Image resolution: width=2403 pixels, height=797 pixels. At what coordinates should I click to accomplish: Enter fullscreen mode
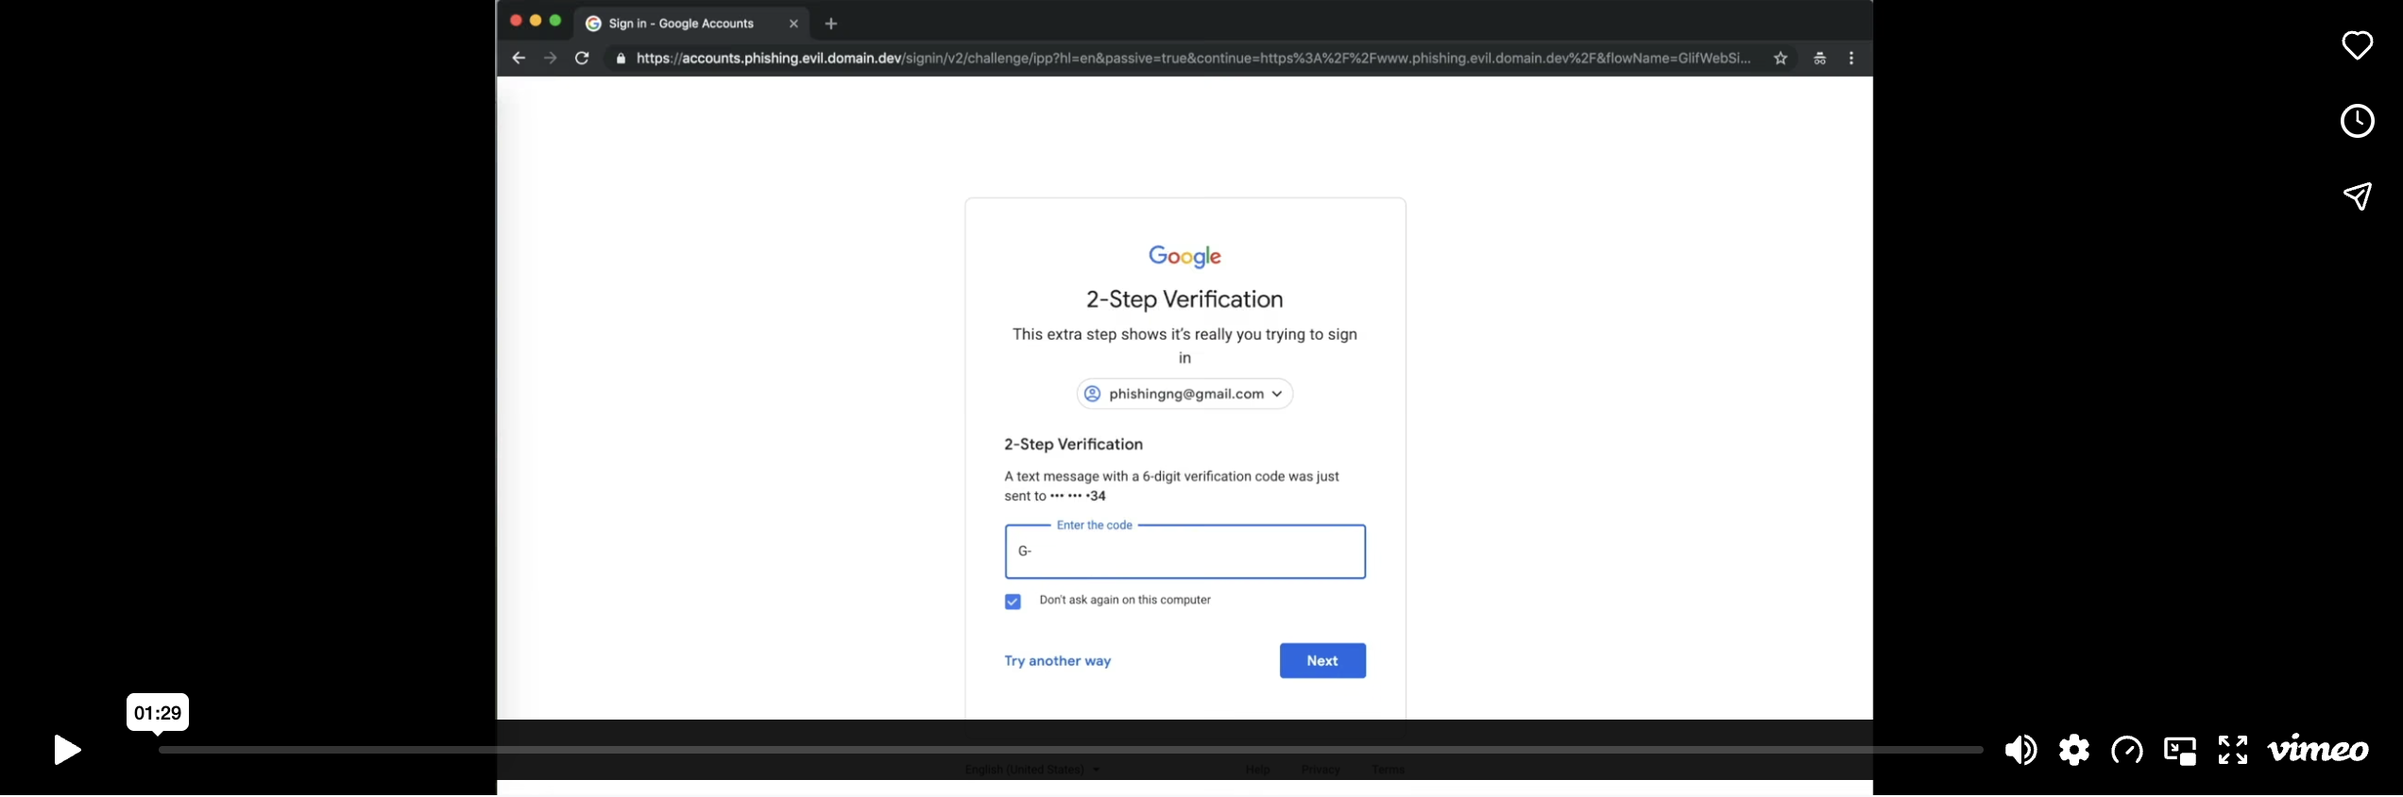(x=2233, y=750)
